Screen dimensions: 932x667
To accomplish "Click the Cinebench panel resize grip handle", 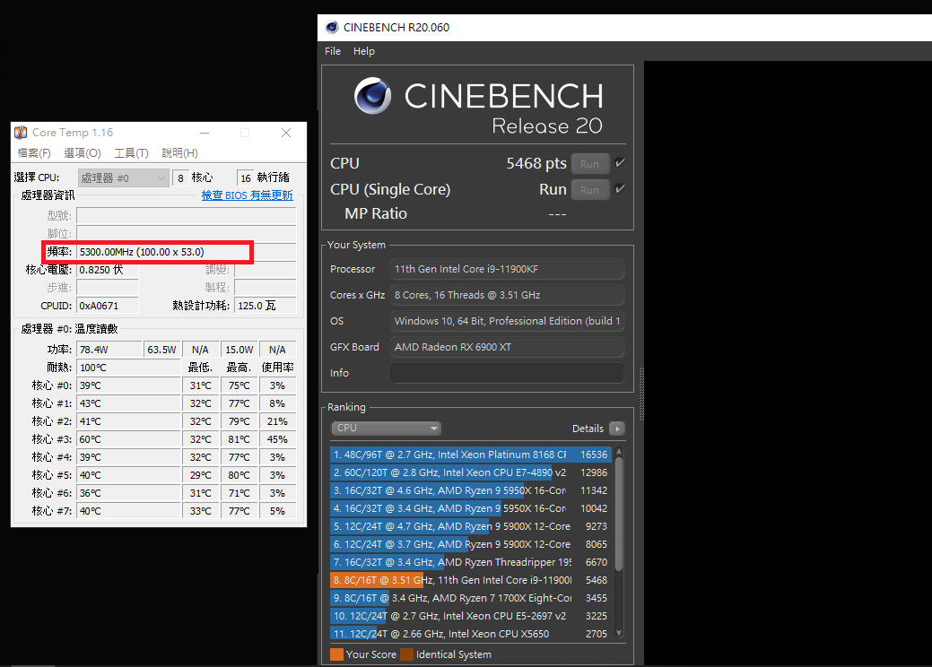I will tap(641, 394).
